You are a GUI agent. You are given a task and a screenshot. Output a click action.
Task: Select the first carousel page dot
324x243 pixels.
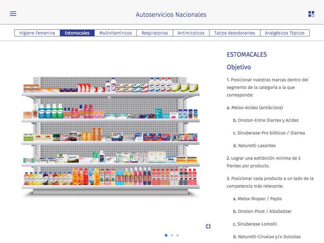166,235
